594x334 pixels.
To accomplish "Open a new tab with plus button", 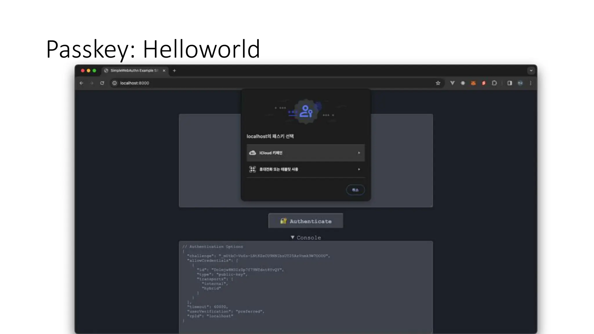I will [x=174, y=70].
